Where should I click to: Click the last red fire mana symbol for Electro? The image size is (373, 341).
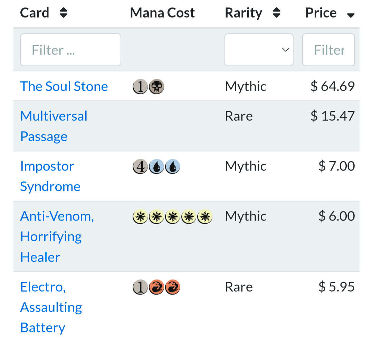172,288
